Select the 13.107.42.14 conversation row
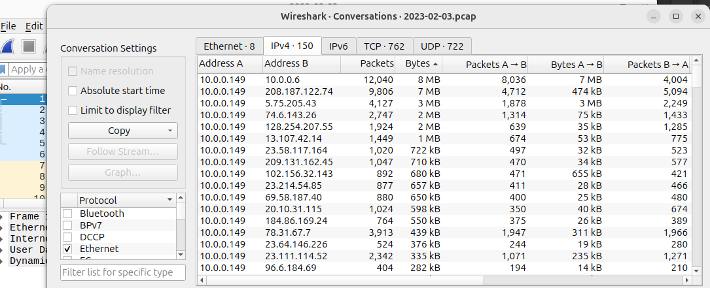 pos(444,138)
